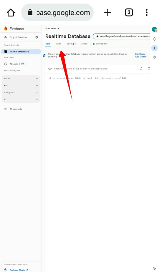Expand the Analytics category
The height and width of the screenshot is (272, 159).
pyautogui.click(x=21, y=92)
